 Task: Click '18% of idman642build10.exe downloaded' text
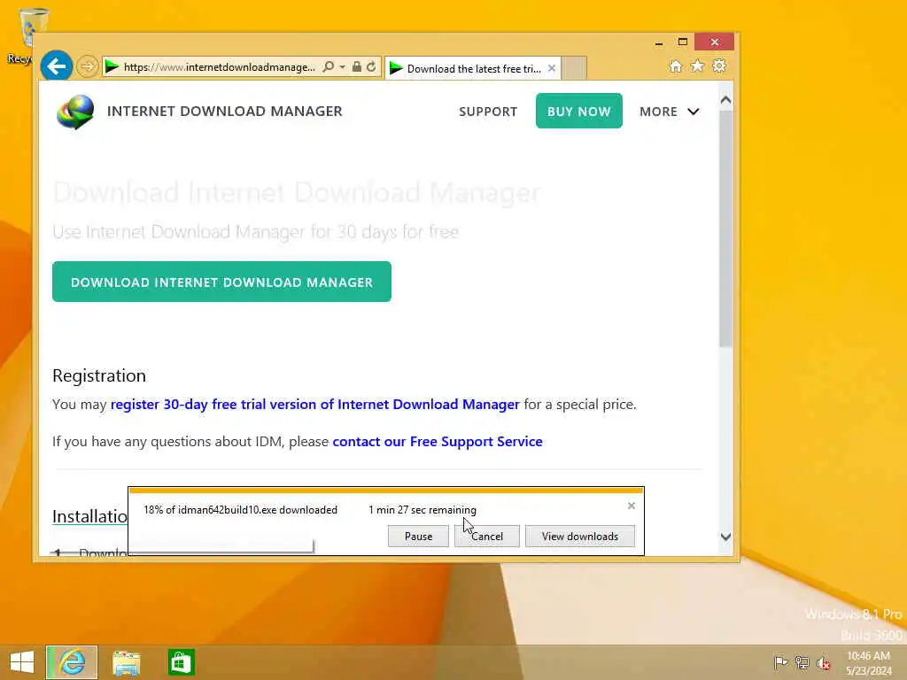(240, 510)
